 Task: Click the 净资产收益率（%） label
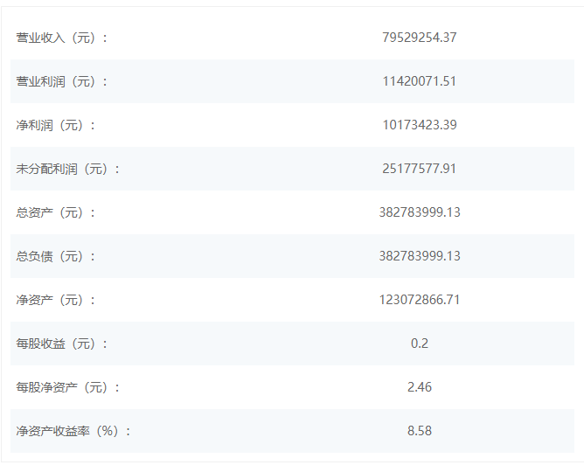click(x=73, y=431)
